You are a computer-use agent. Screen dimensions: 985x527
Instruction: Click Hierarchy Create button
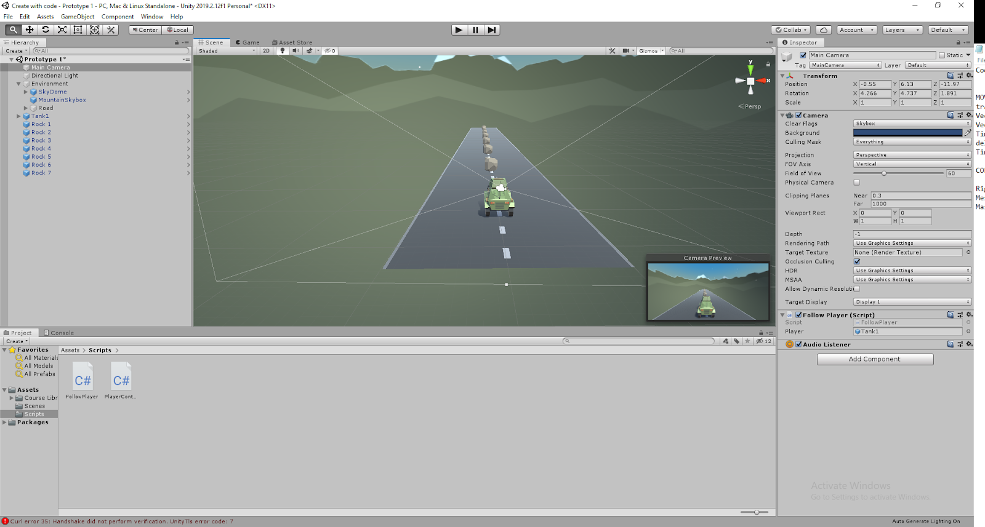point(17,51)
